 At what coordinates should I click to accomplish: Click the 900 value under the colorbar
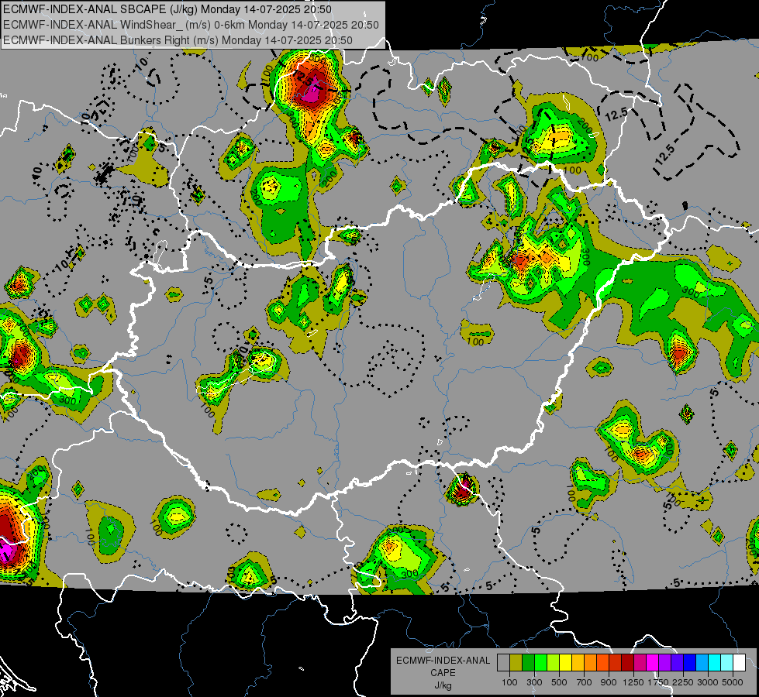tap(609, 682)
